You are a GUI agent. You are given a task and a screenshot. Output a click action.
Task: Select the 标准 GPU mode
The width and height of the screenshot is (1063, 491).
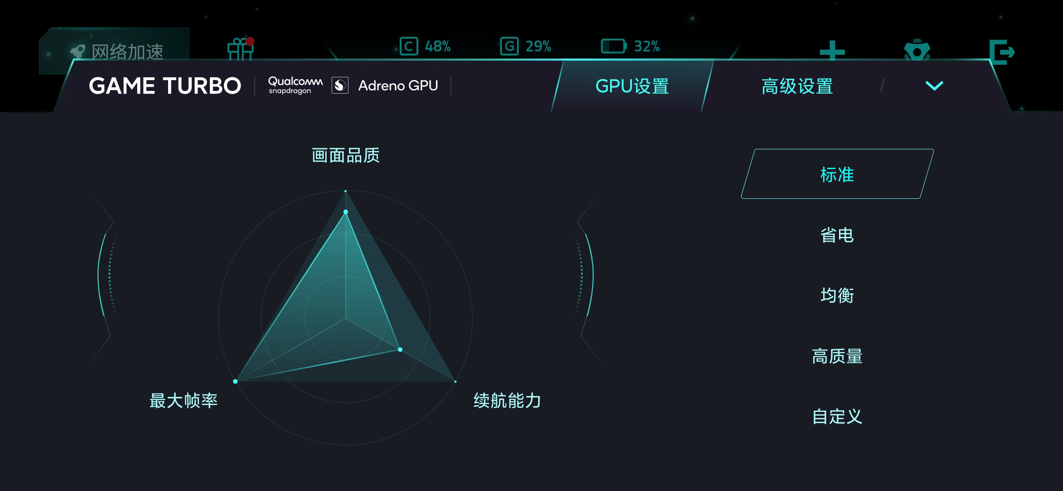click(x=837, y=174)
